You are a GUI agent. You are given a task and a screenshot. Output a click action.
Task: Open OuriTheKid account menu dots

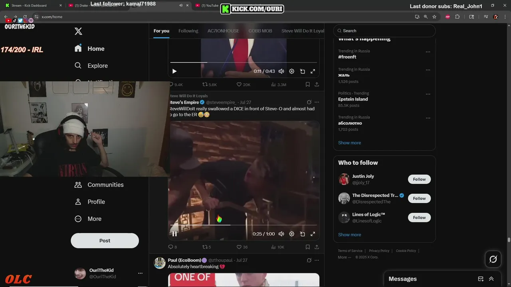140,273
